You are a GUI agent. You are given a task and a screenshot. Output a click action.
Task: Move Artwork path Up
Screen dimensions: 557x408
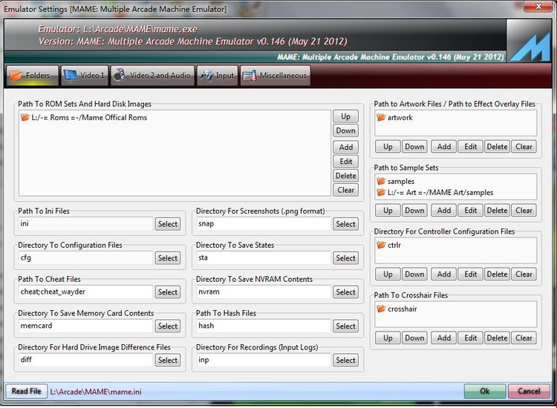coord(388,147)
